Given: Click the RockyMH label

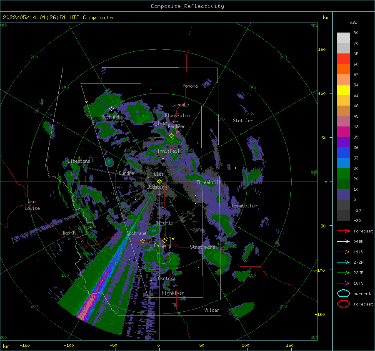Looking at the screenshot, I should 110,117.
